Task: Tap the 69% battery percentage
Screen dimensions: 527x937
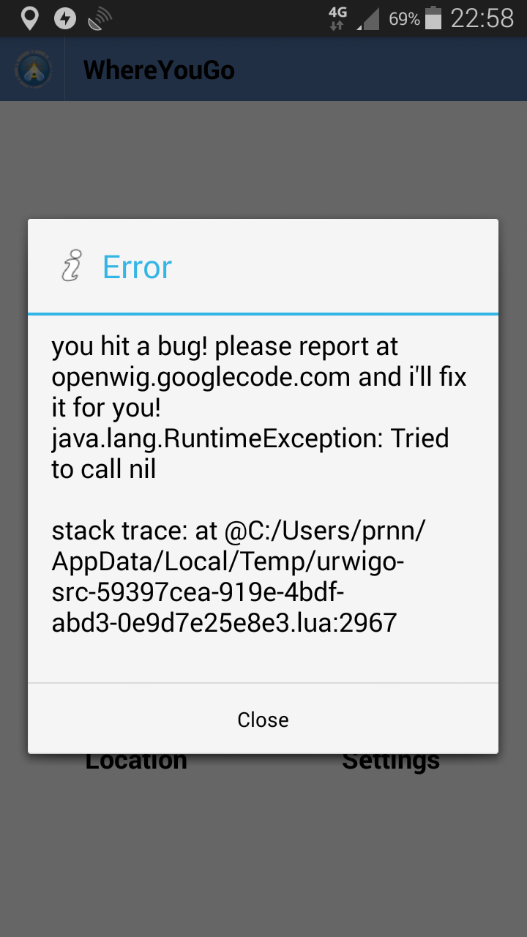Action: pyautogui.click(x=404, y=19)
